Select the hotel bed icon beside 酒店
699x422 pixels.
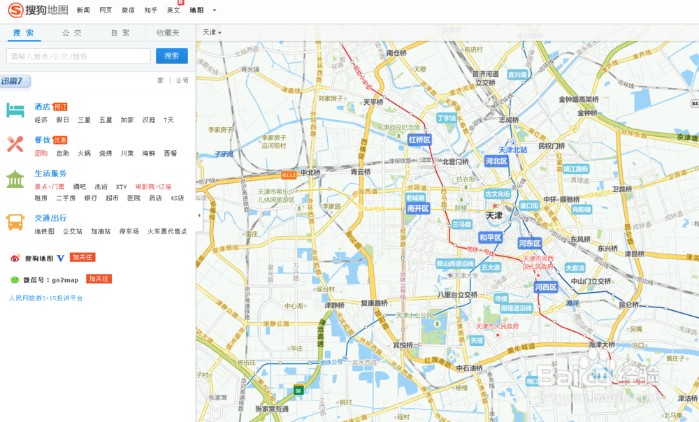tap(15, 108)
